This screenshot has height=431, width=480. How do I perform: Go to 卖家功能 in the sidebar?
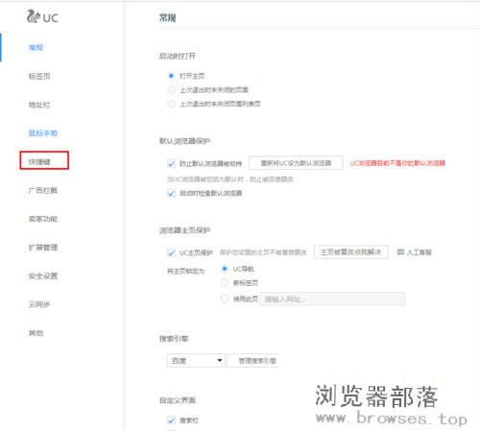(x=43, y=219)
